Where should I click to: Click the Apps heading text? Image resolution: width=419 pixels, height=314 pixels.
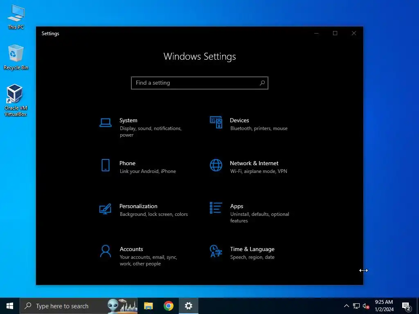tap(237, 206)
